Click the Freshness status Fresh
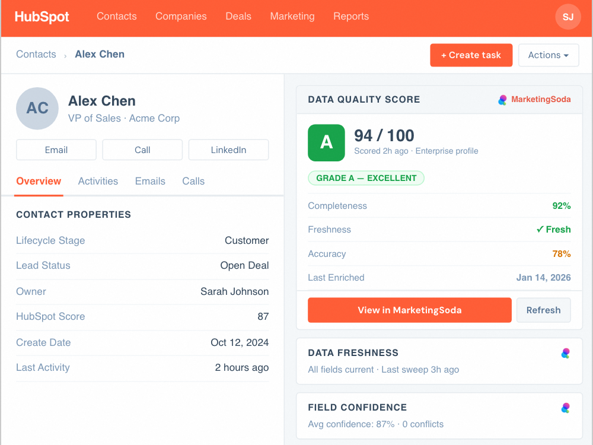 (553, 230)
